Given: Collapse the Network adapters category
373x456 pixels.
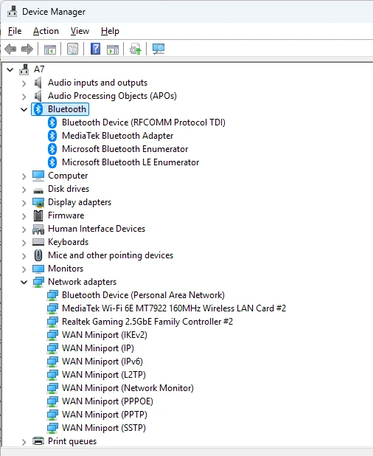Looking at the screenshot, I should 24,282.
